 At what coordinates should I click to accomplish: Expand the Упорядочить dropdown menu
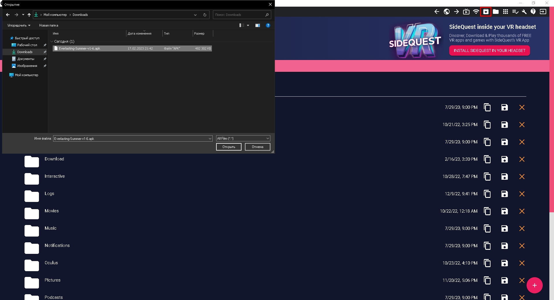point(19,25)
